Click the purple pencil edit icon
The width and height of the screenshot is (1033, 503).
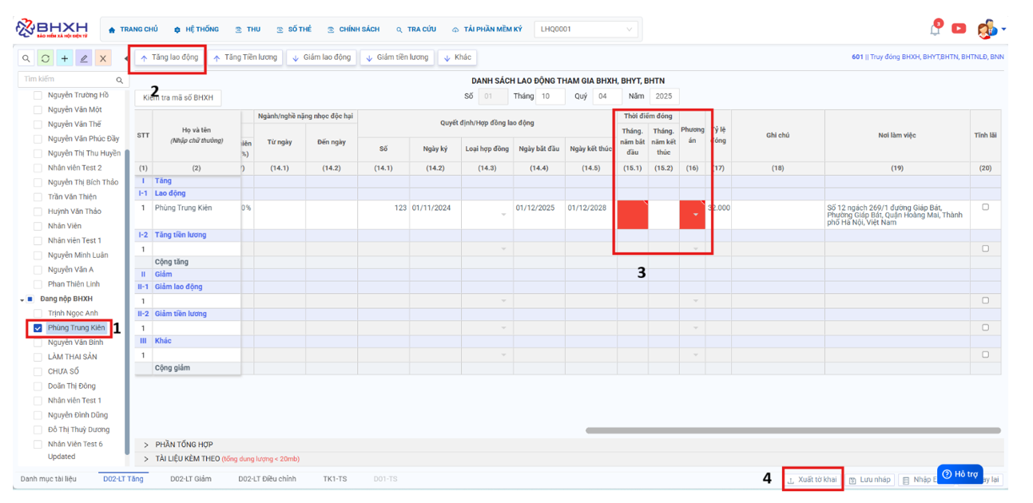tap(84, 58)
